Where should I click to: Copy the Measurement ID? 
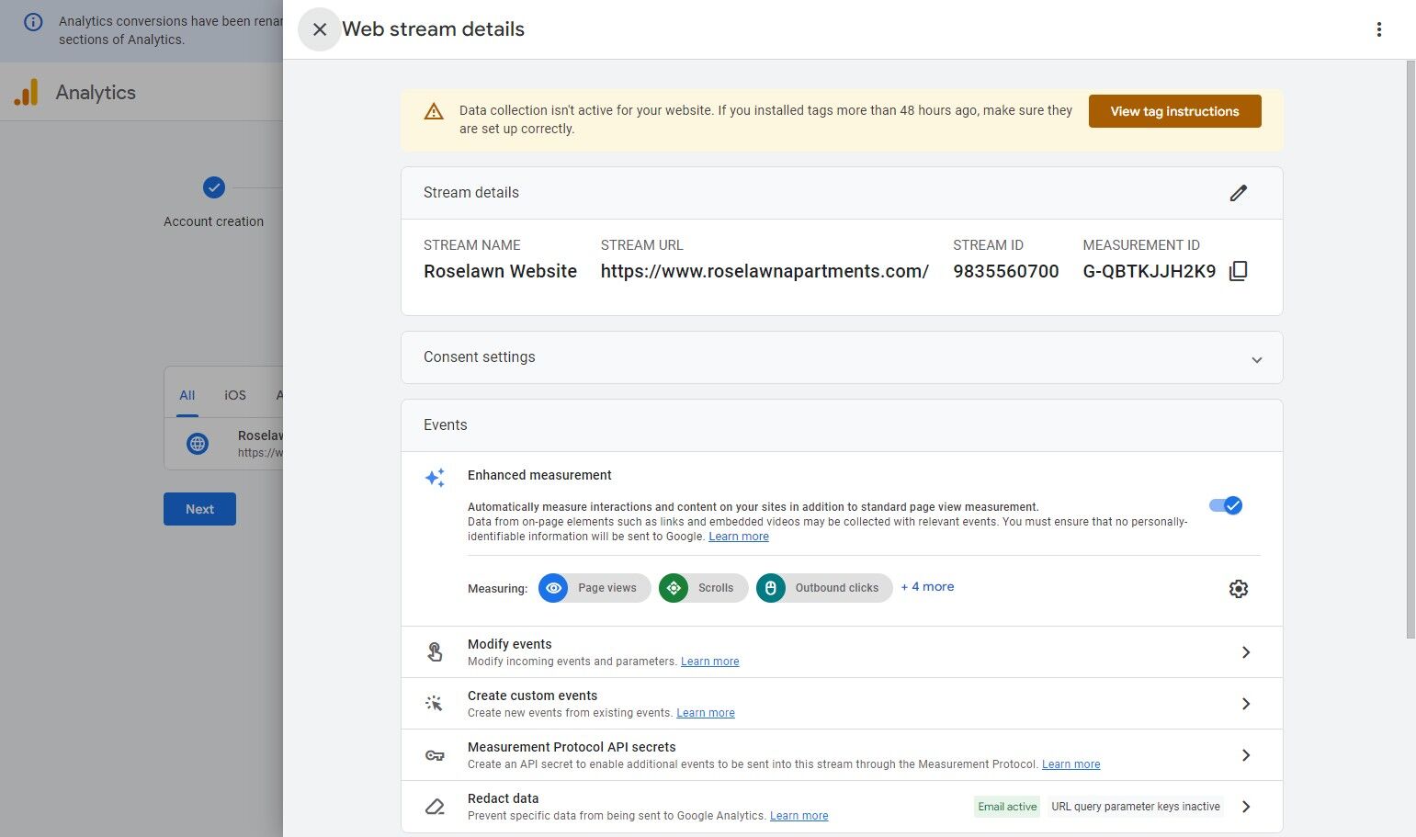[x=1238, y=271]
